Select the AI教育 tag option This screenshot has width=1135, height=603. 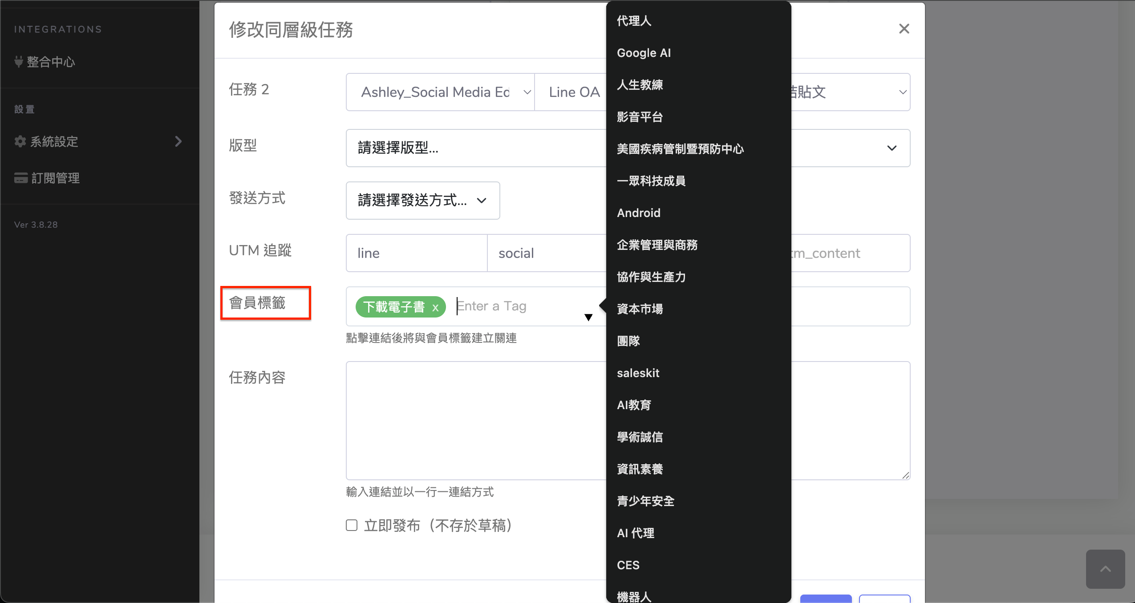click(x=634, y=405)
